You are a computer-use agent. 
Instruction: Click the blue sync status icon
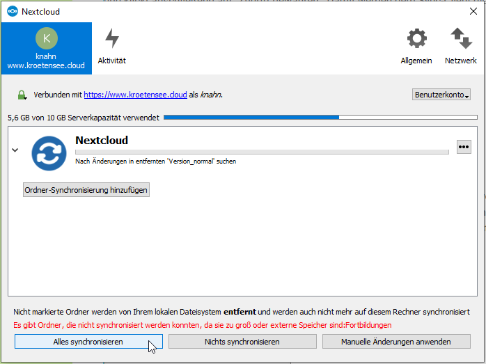[x=49, y=153]
